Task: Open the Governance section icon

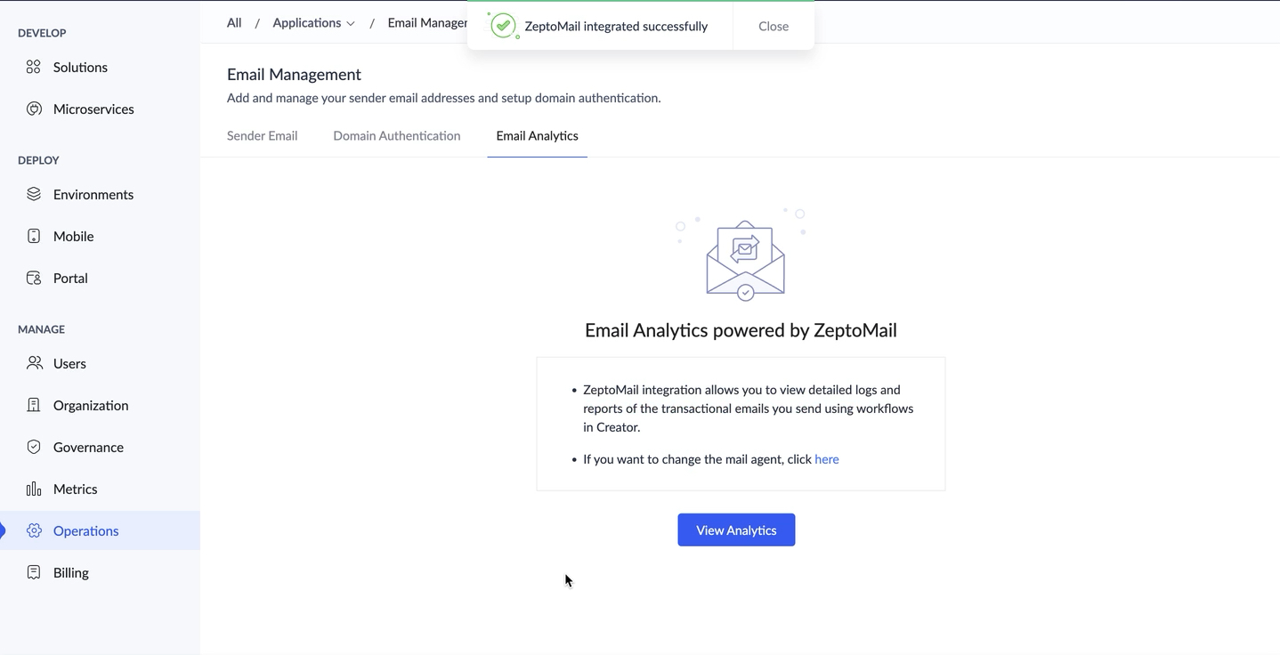Action: (x=33, y=446)
